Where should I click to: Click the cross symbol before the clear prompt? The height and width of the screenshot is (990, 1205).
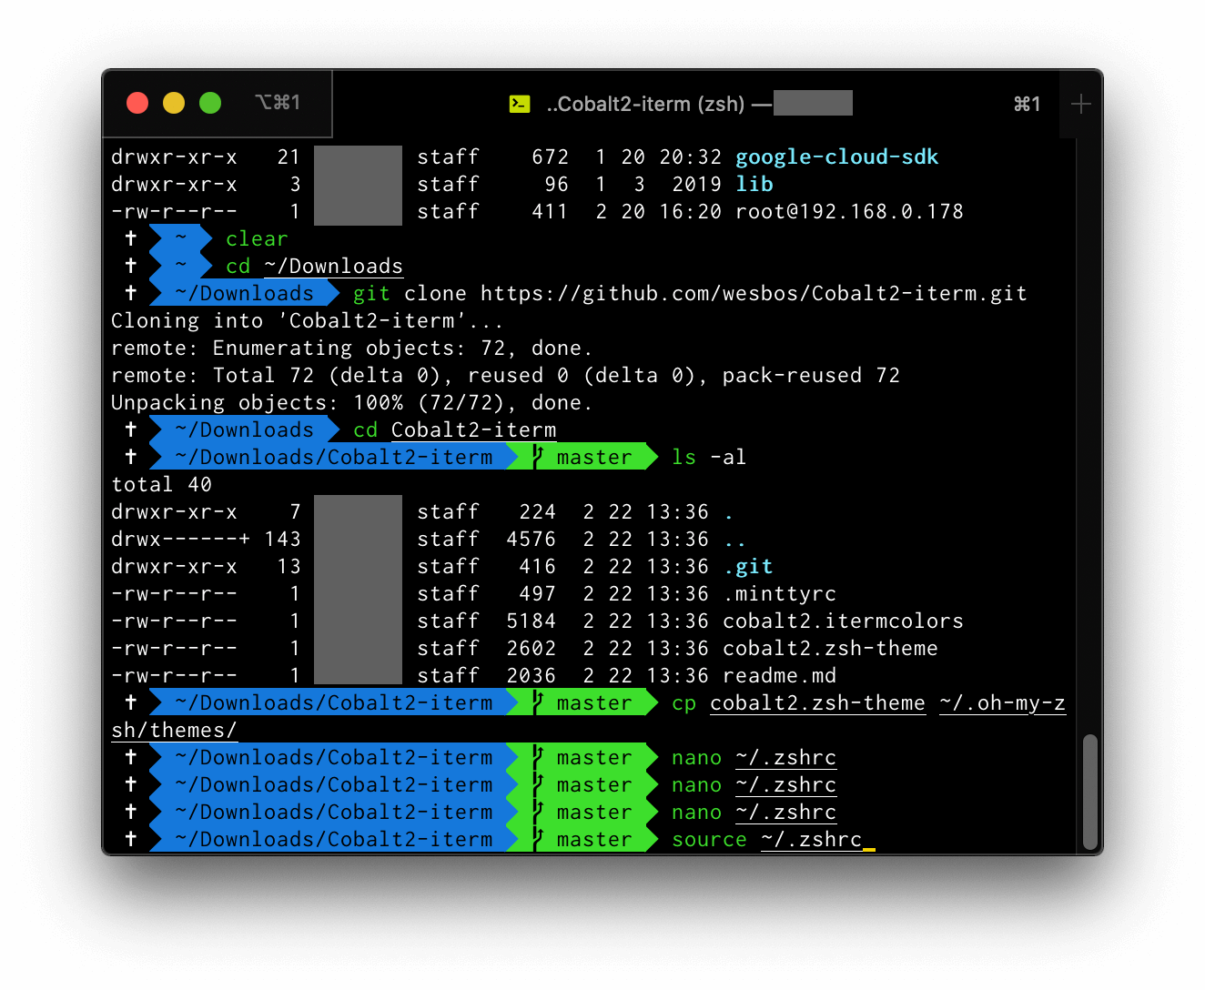click(x=131, y=238)
